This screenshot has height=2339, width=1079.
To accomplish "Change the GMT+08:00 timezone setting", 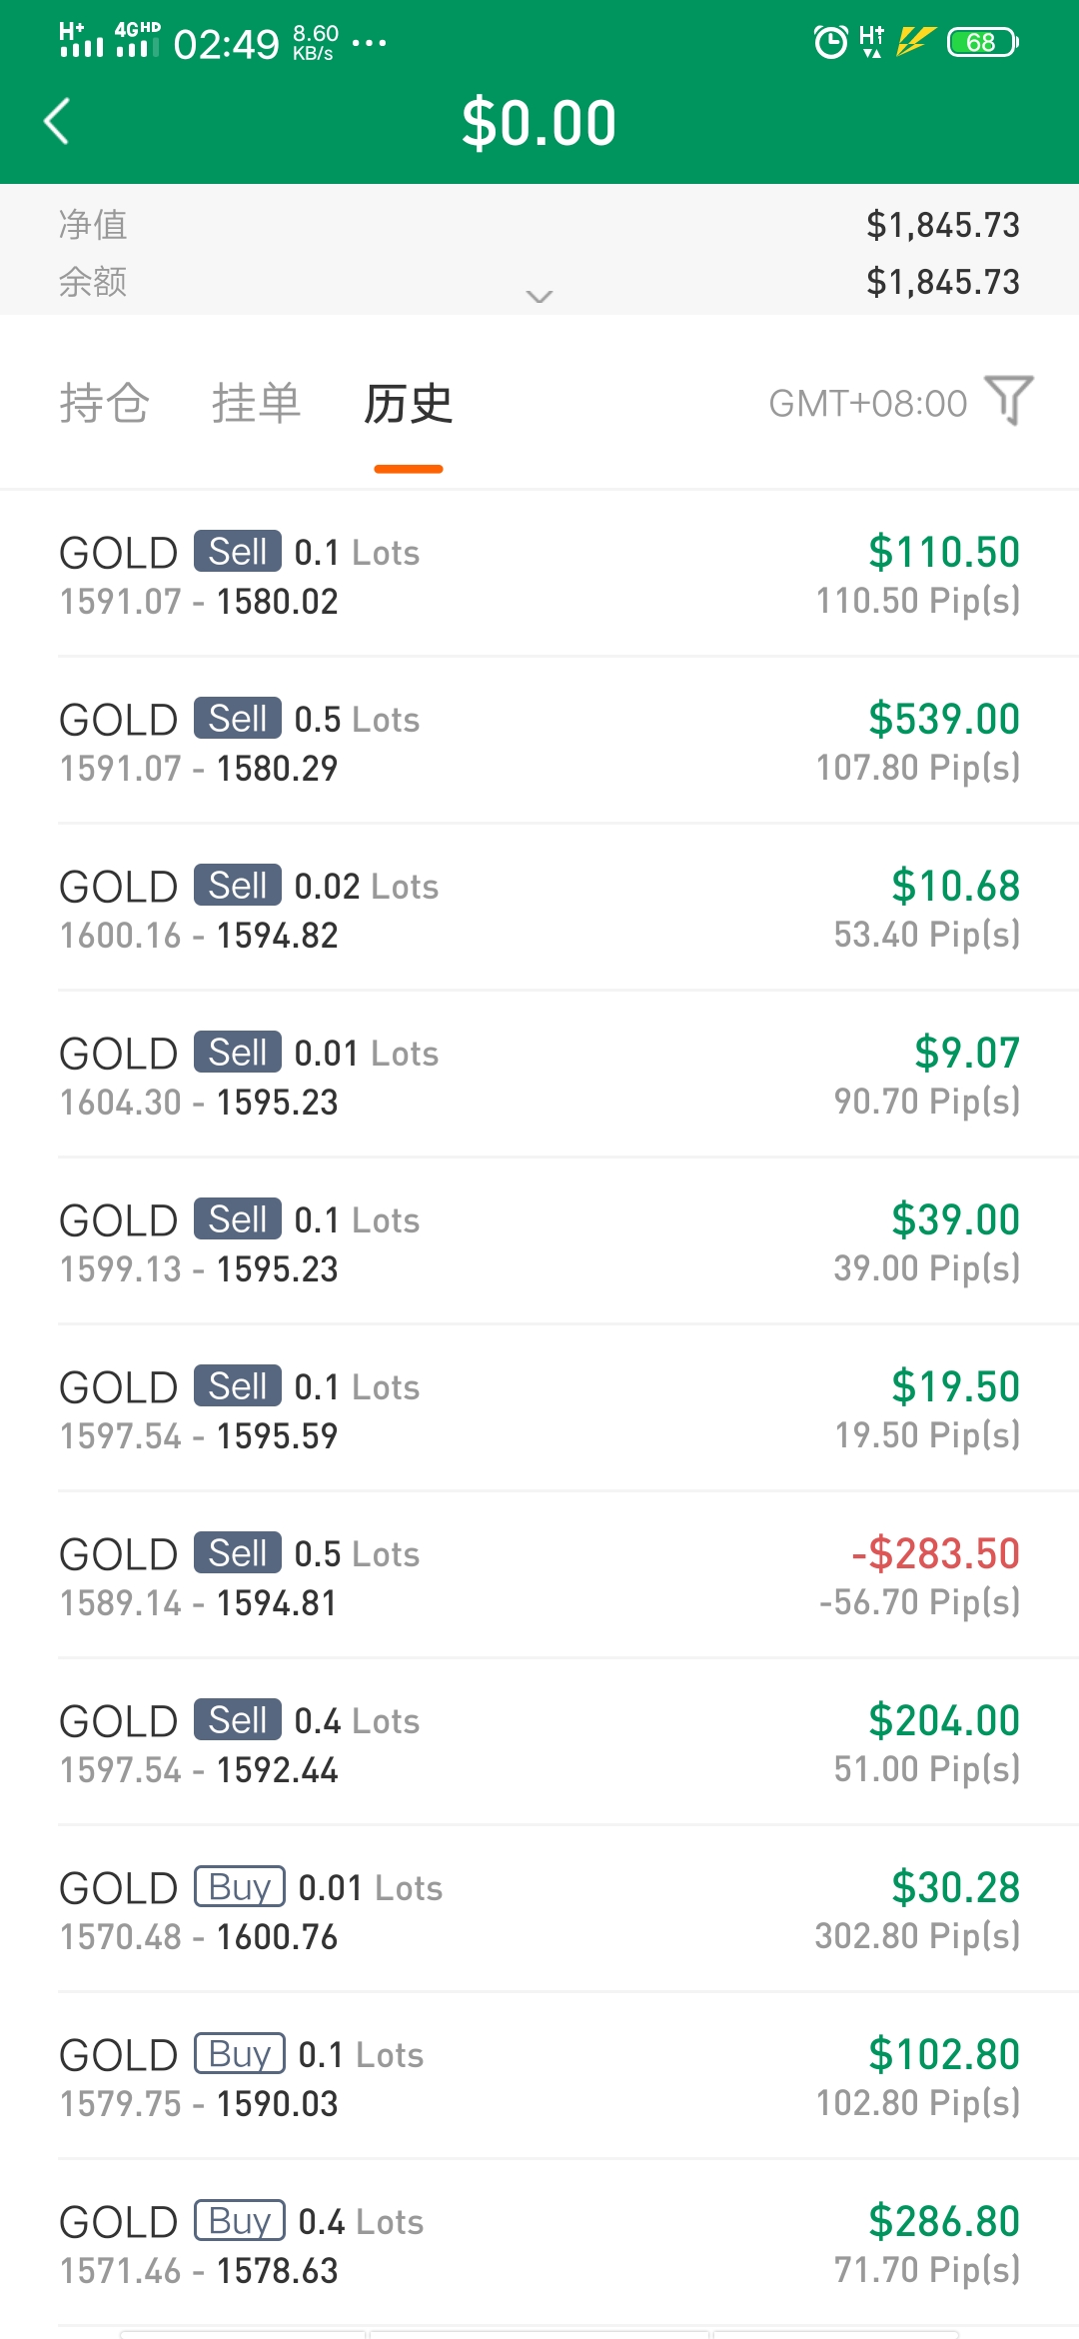I will pos(867,403).
